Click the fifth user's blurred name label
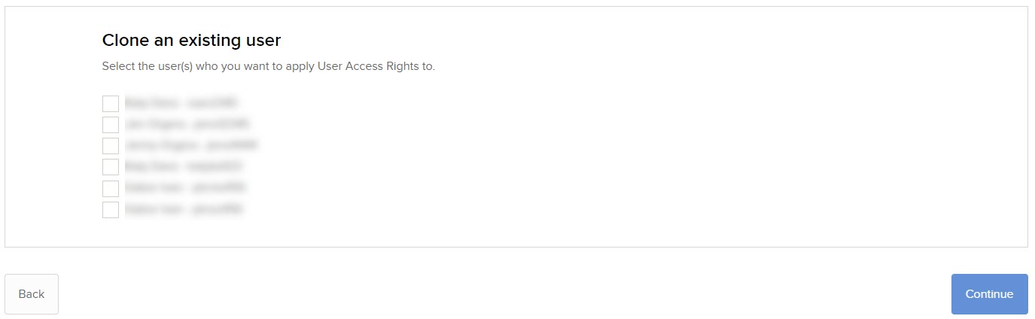The width and height of the screenshot is (1035, 319). (x=186, y=187)
